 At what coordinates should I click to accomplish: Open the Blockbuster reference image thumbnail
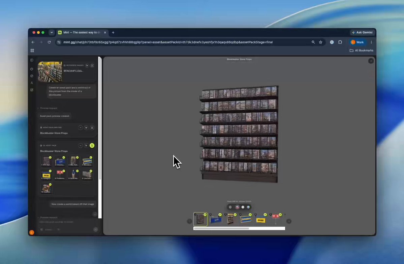click(50, 72)
